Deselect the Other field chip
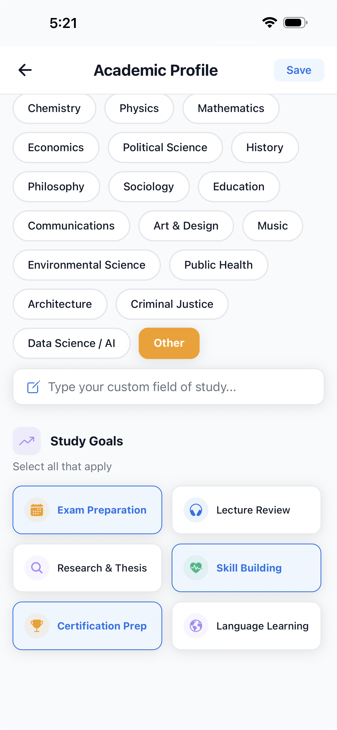Image resolution: width=337 pixels, height=730 pixels. coord(169,343)
